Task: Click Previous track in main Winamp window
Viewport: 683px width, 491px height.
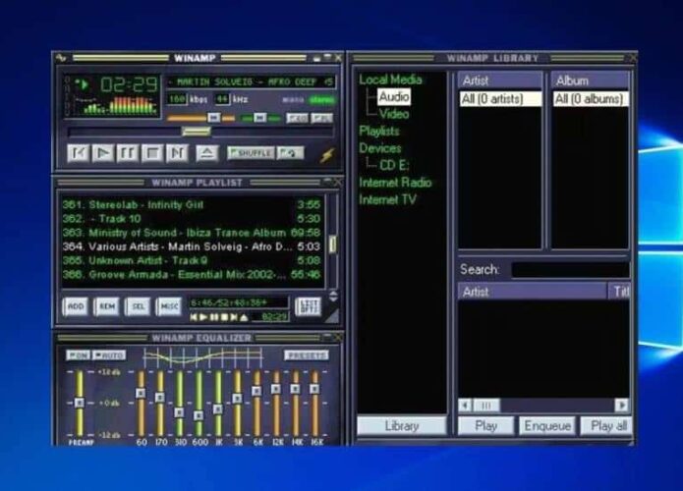Action: tap(79, 153)
